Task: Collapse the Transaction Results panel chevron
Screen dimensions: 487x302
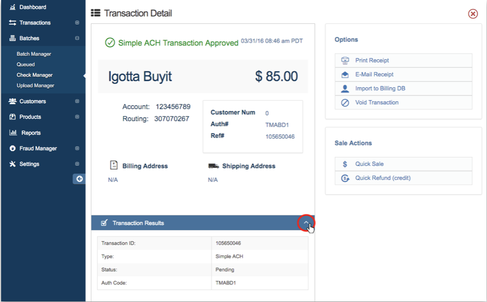Action: (306, 223)
